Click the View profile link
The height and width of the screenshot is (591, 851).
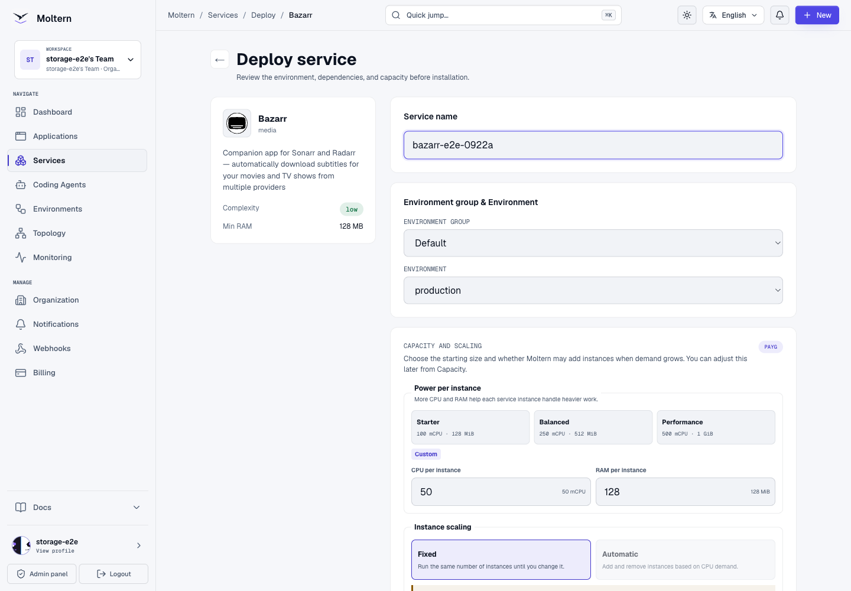(x=55, y=551)
